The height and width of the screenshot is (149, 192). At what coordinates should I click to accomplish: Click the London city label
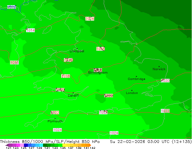(132, 93)
